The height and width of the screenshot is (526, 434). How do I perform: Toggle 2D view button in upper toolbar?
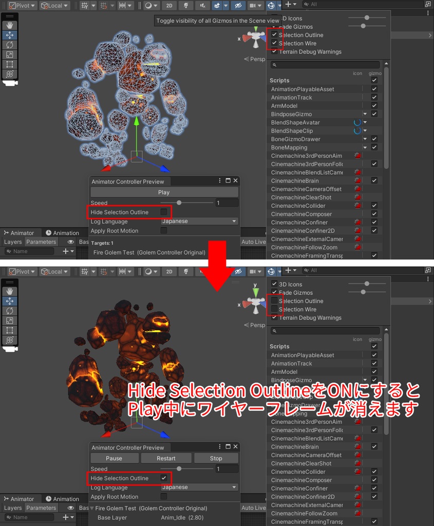pyautogui.click(x=169, y=6)
